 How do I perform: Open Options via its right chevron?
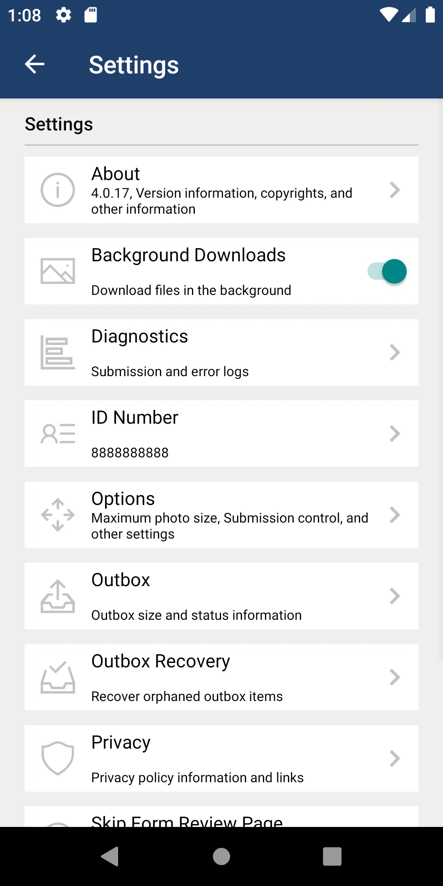[395, 515]
